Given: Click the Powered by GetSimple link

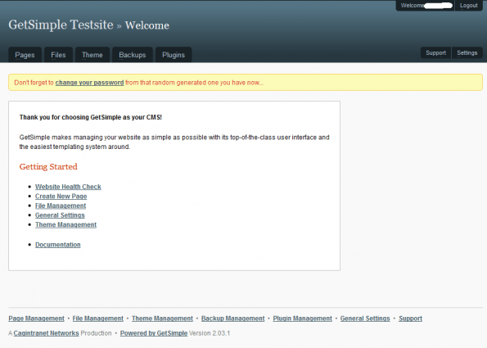Looking at the screenshot, I should (x=154, y=333).
